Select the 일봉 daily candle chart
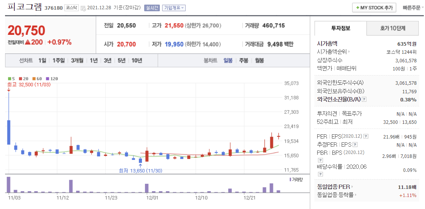This screenshot has height=209, width=425. click(228, 60)
